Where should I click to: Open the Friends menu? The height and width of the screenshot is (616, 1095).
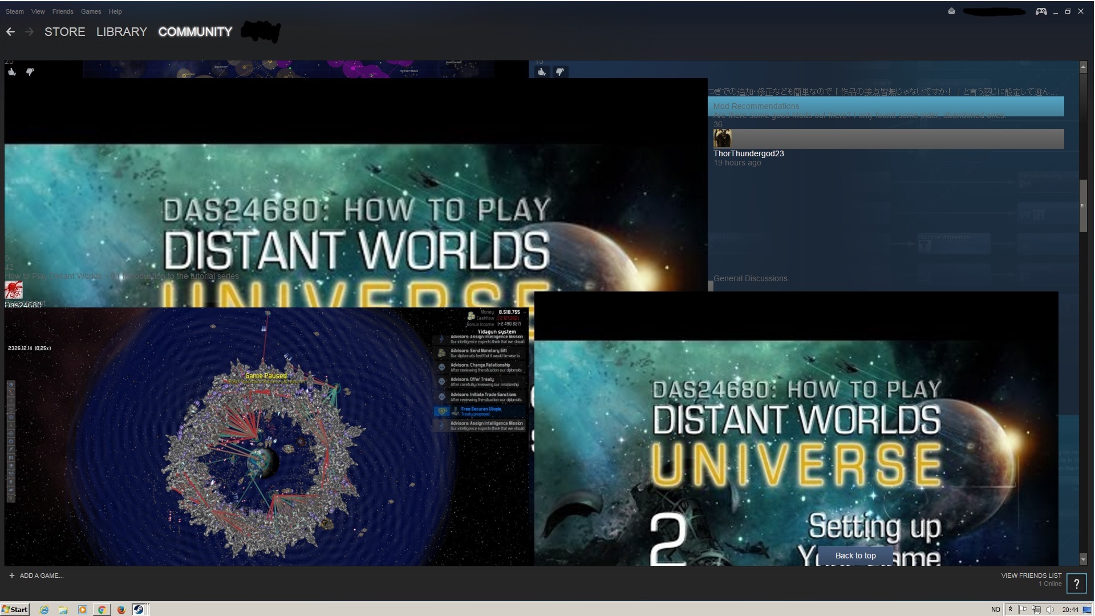(63, 11)
